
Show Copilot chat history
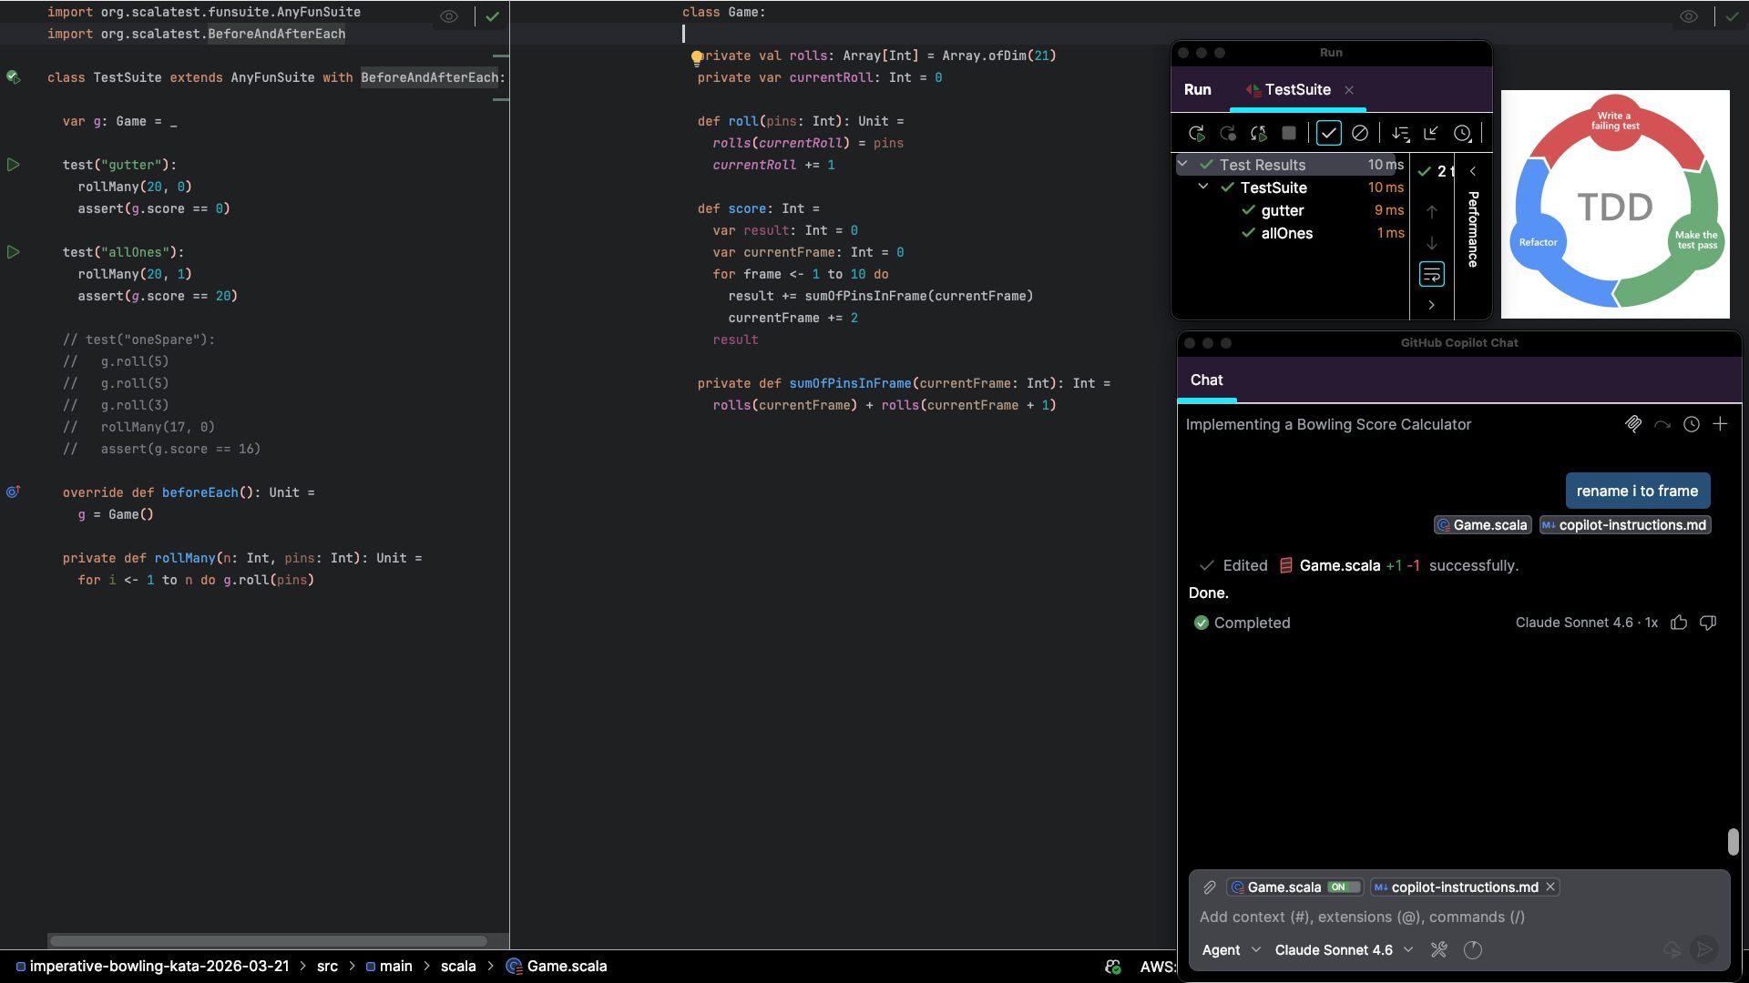(1691, 424)
